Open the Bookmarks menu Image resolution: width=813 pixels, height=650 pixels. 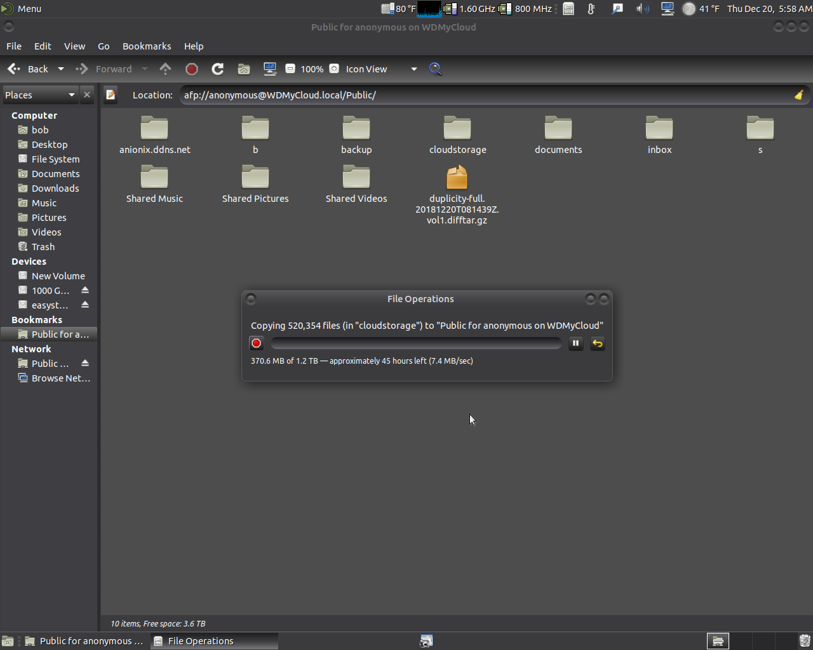click(x=147, y=46)
